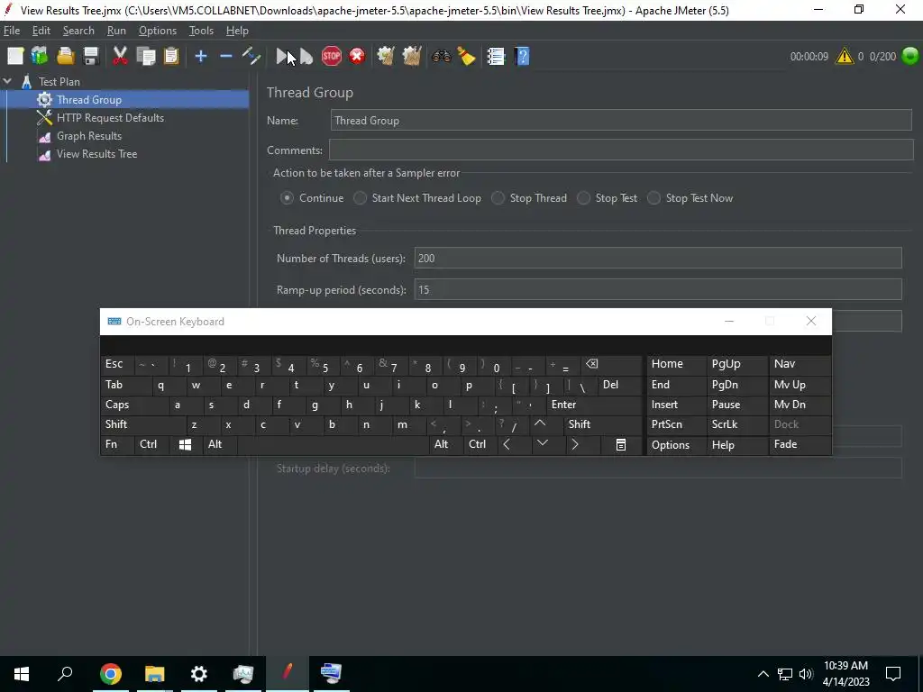The height and width of the screenshot is (692, 923).
Task: Click the Search binoculars icon
Action: click(441, 57)
